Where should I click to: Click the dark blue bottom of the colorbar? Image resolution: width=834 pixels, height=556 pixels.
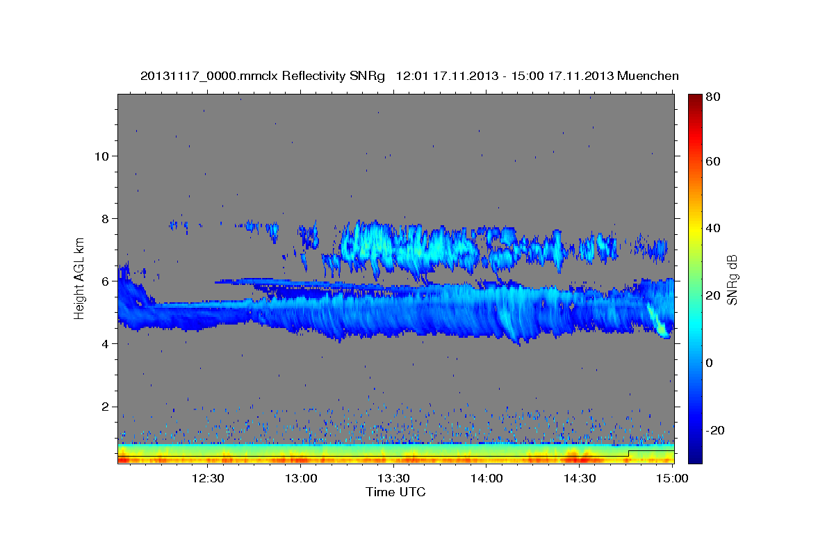[695, 455]
